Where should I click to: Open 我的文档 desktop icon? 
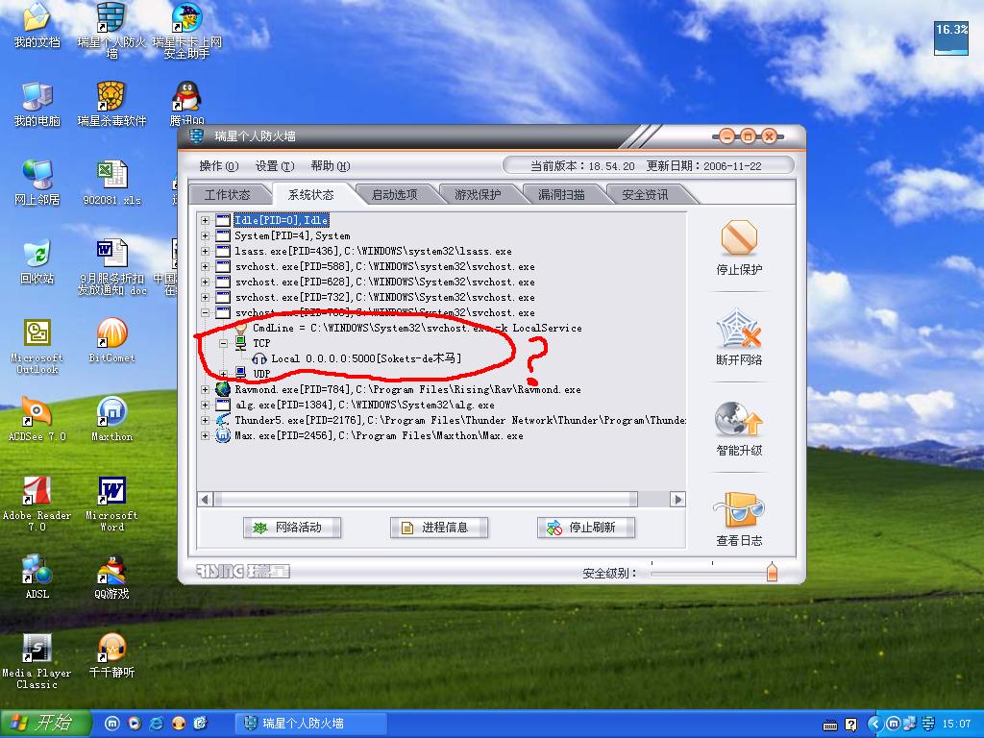(37, 25)
